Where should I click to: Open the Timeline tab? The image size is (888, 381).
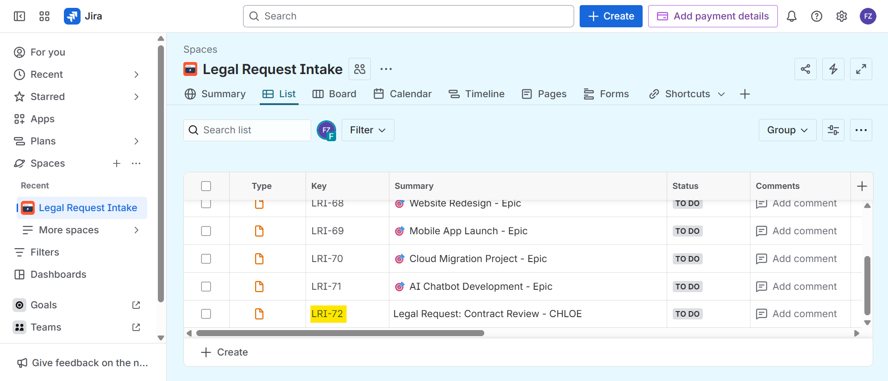pyautogui.click(x=476, y=94)
